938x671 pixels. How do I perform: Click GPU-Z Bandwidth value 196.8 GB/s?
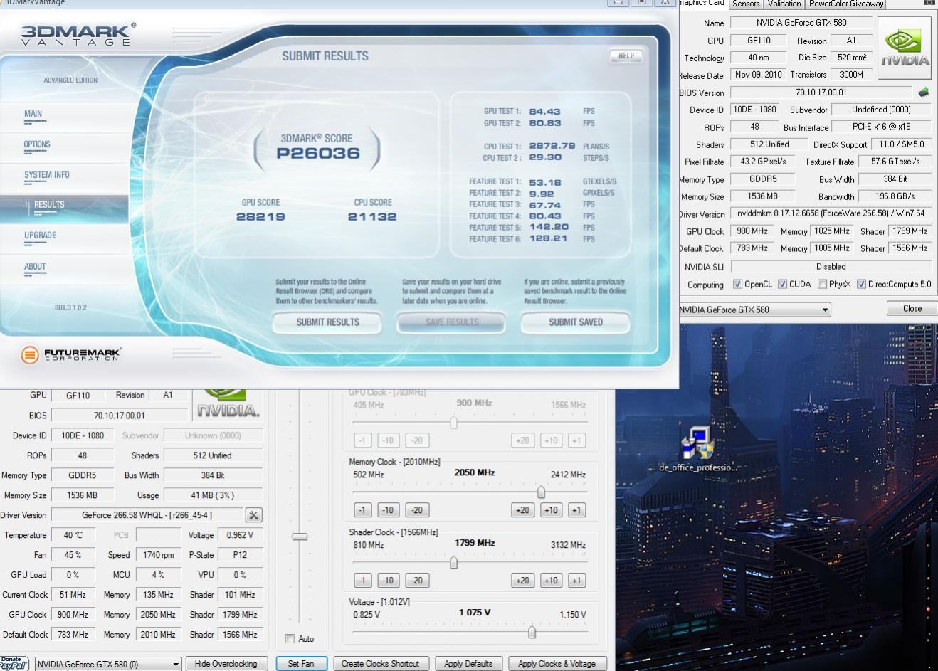click(895, 196)
